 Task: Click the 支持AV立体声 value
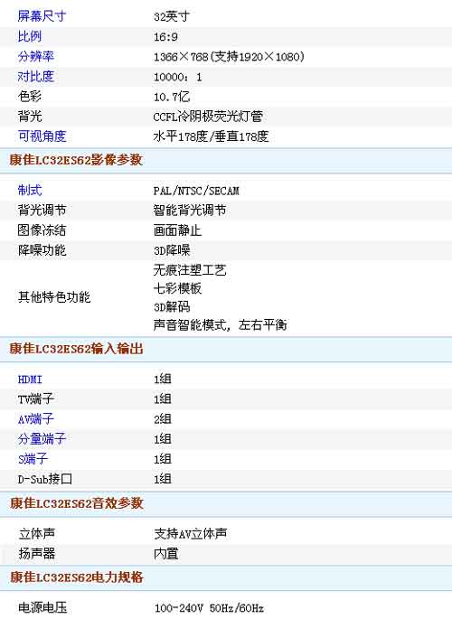191,534
